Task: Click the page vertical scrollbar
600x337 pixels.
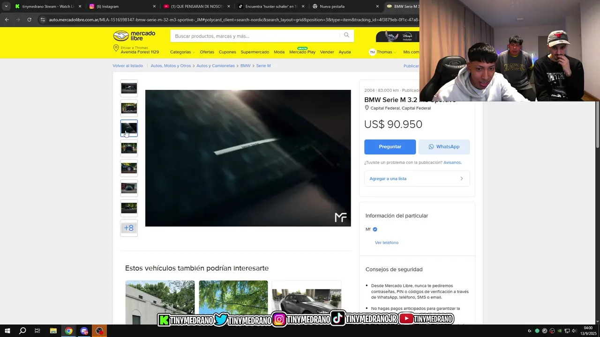Action: (597, 125)
